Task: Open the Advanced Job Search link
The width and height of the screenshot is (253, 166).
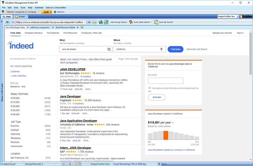Action: 197,49
